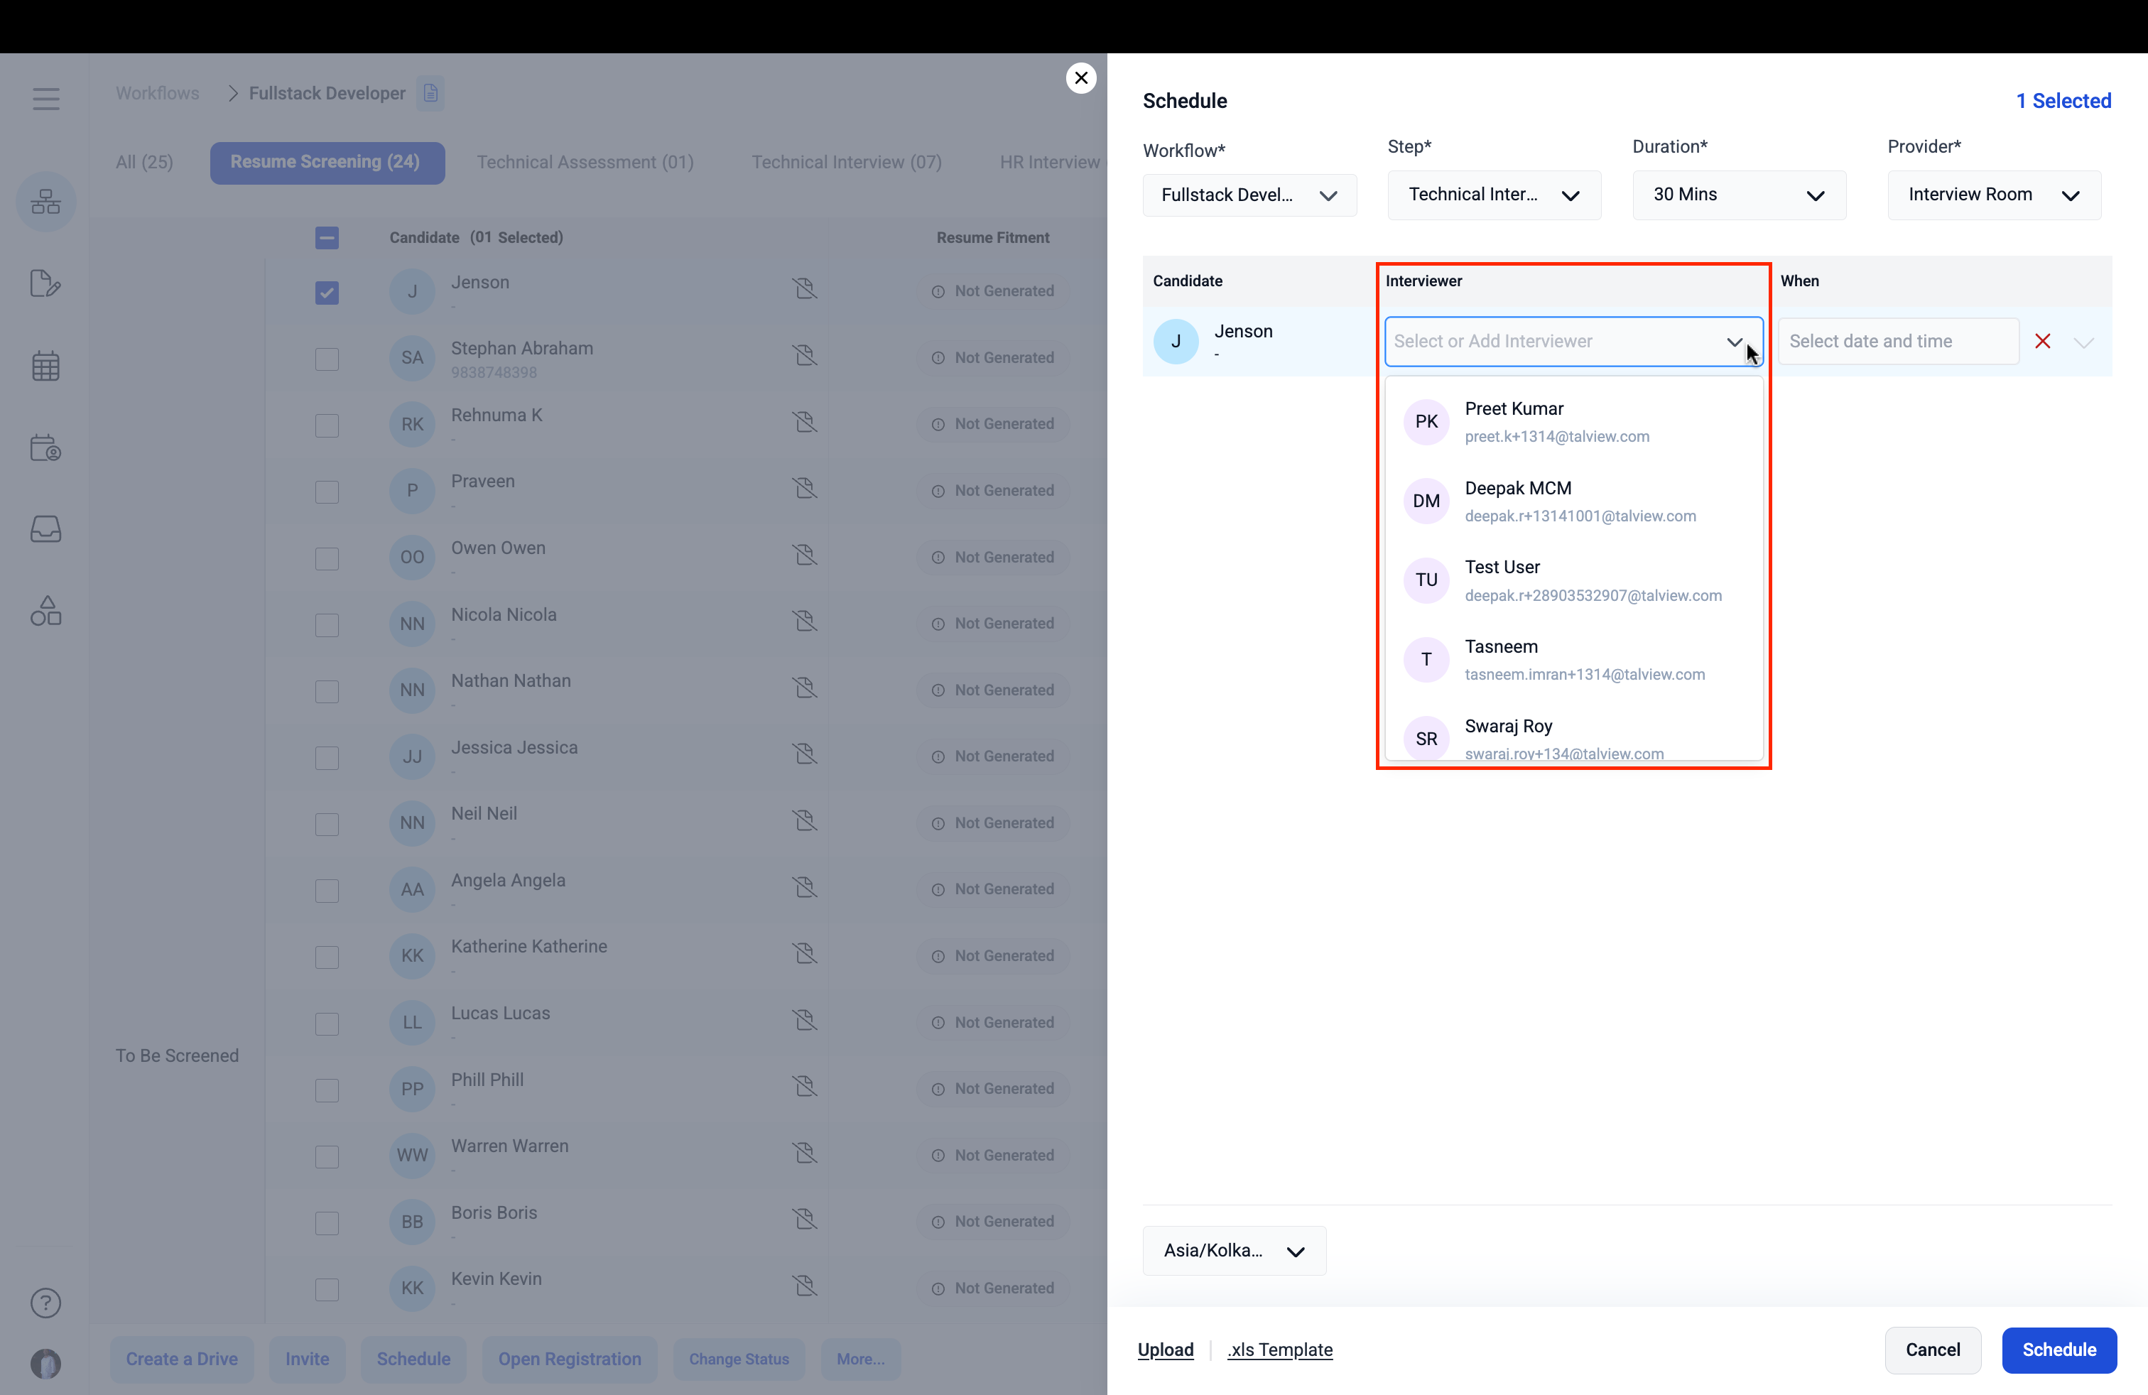Expand the Provider Interview Room dropdown
Screen dimensions: 2148x1395
pos(1994,195)
